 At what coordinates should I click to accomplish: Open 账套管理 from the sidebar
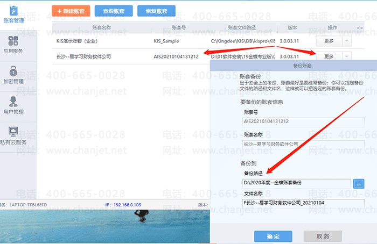[13, 15]
